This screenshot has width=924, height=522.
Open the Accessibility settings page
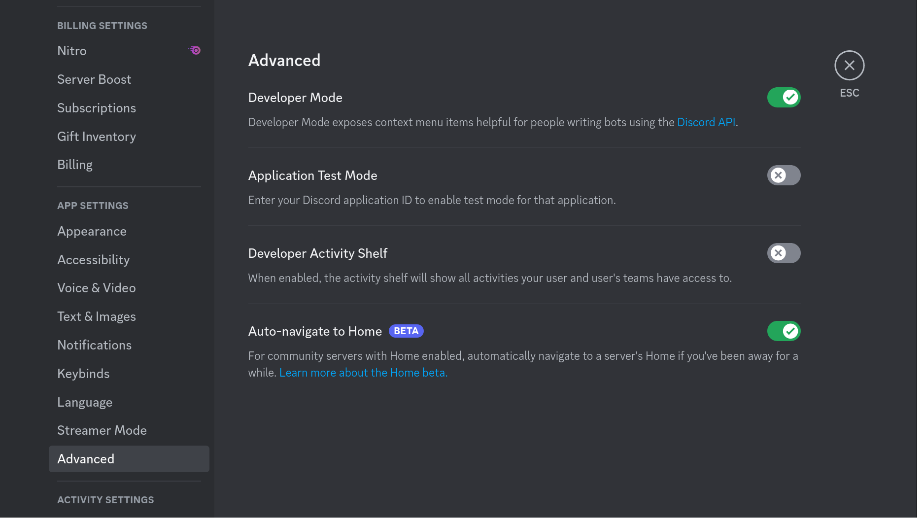click(93, 259)
